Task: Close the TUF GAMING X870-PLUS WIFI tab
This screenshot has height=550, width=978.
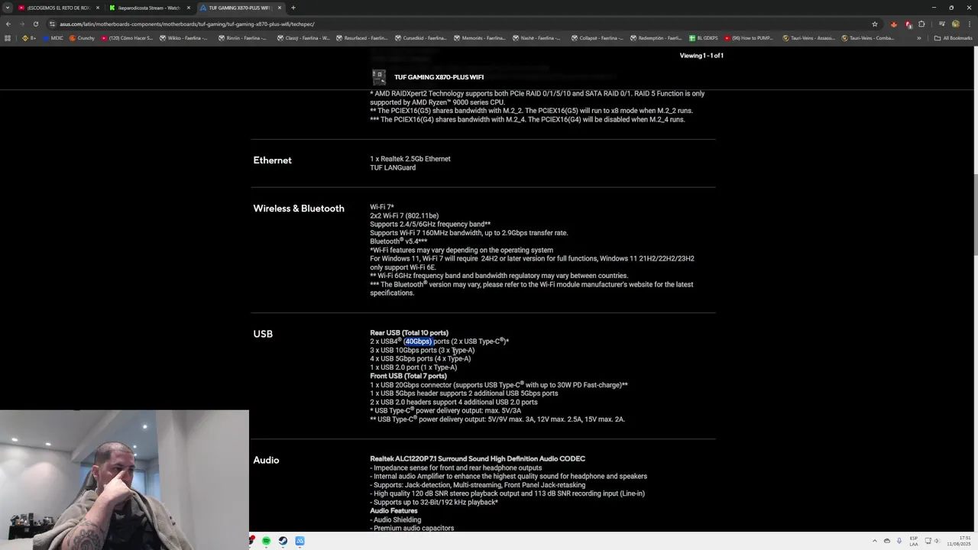Action: point(280,8)
